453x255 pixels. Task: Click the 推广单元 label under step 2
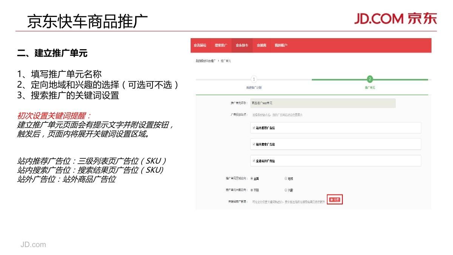(370, 87)
